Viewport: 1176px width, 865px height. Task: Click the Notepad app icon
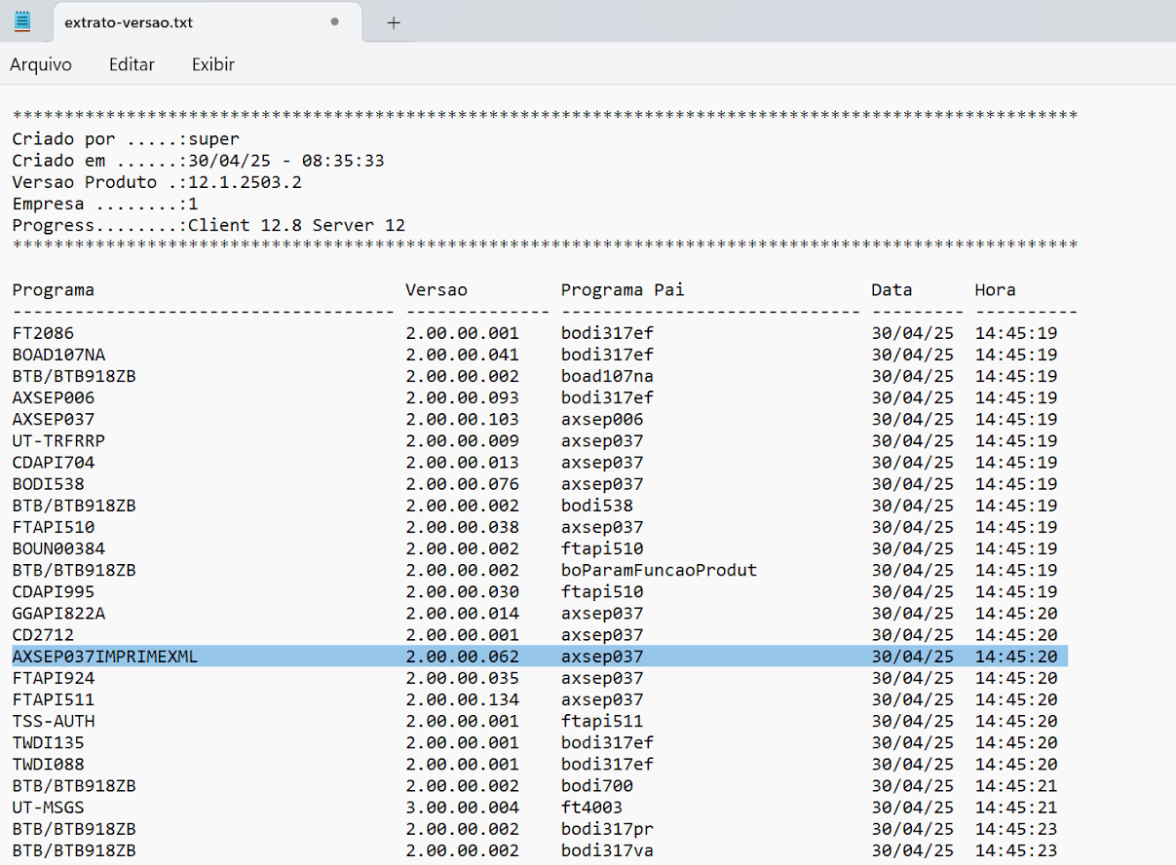(22, 21)
